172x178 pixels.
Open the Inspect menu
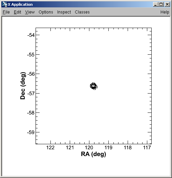(x=64, y=12)
